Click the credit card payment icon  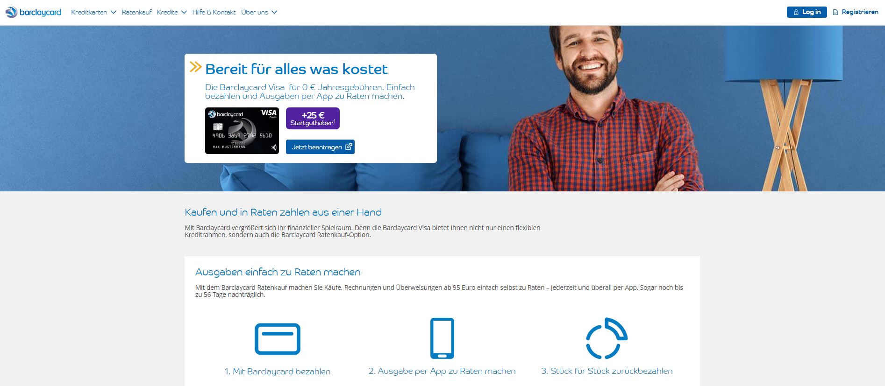pos(278,339)
